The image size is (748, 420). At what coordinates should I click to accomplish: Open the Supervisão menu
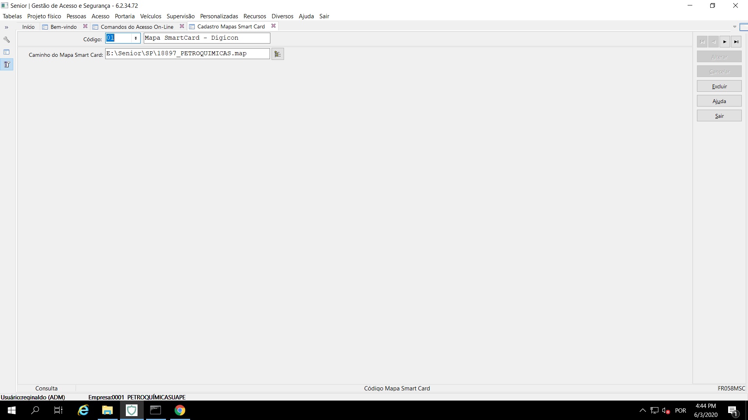click(180, 16)
